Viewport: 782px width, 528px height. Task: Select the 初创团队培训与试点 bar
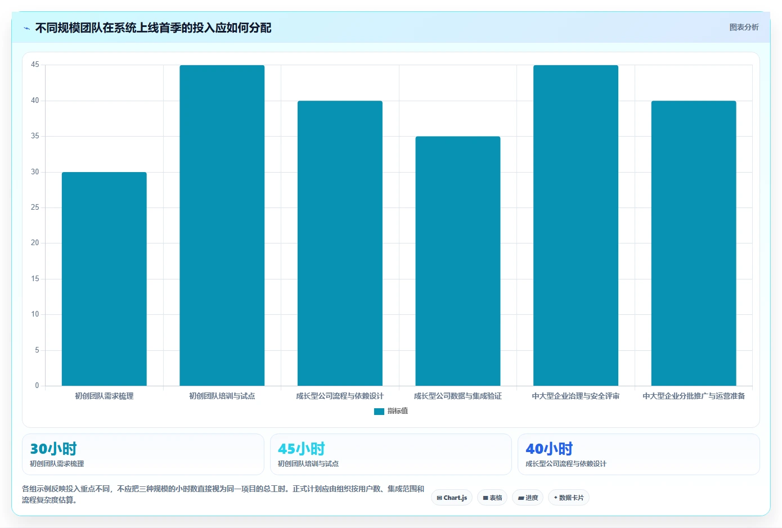click(222, 225)
